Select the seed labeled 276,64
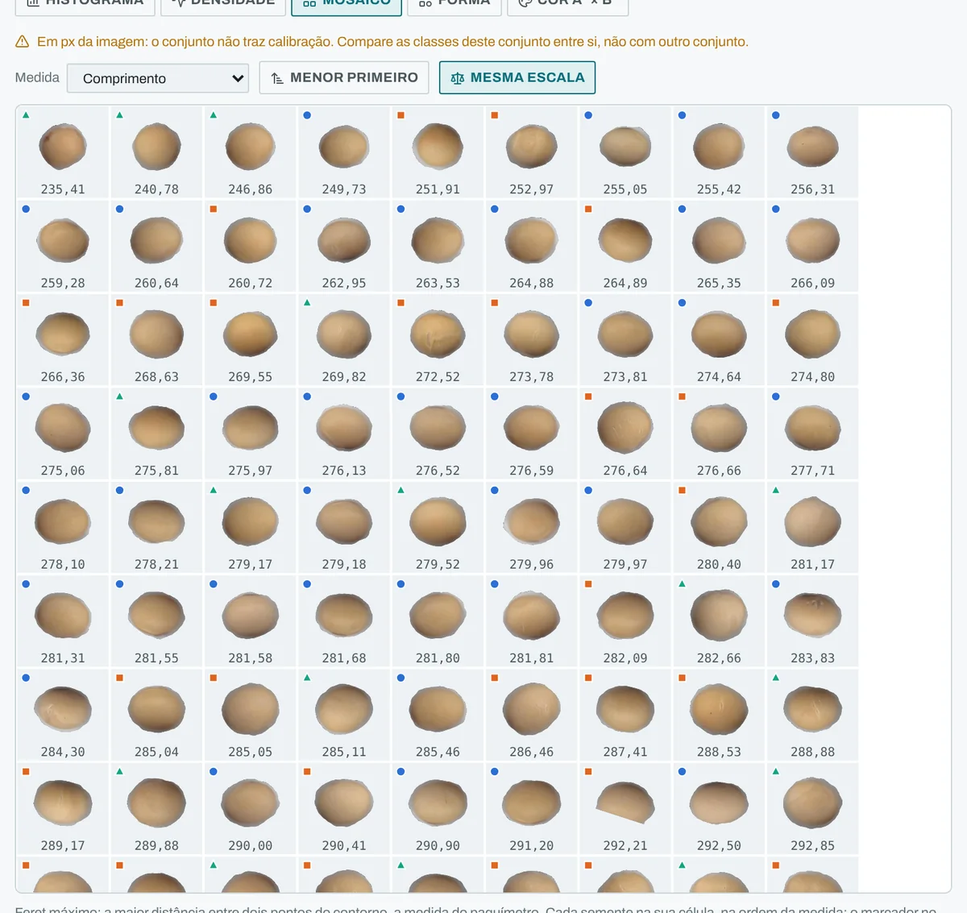The width and height of the screenshot is (967, 913). pos(625,434)
